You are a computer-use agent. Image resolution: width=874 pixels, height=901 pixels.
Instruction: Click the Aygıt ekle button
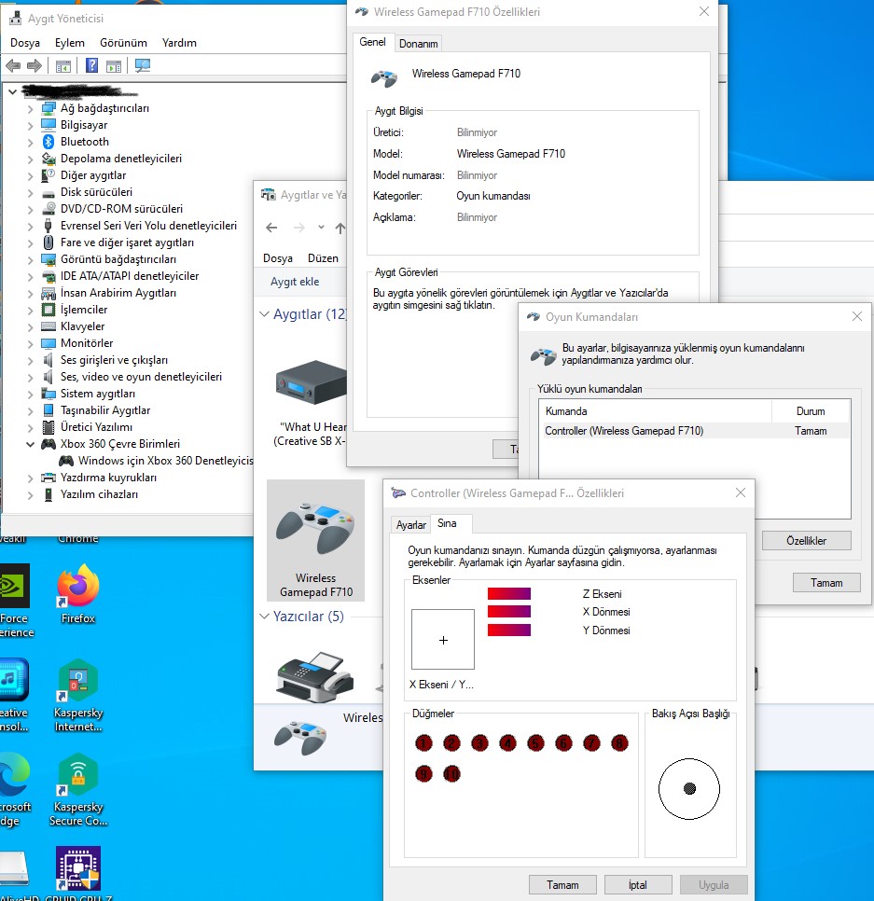(x=295, y=282)
